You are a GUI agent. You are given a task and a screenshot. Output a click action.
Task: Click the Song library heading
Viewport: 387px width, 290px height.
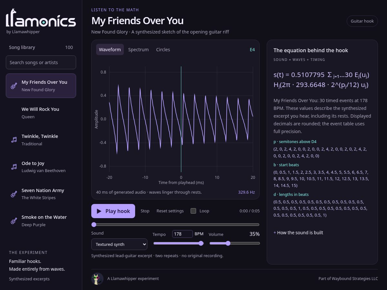[x=22, y=47]
